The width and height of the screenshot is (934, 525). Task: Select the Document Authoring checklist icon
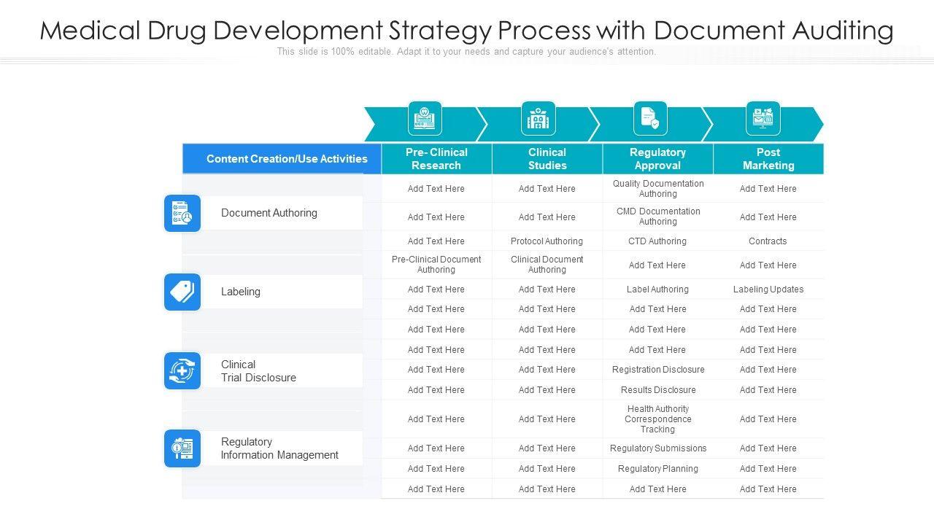point(182,213)
